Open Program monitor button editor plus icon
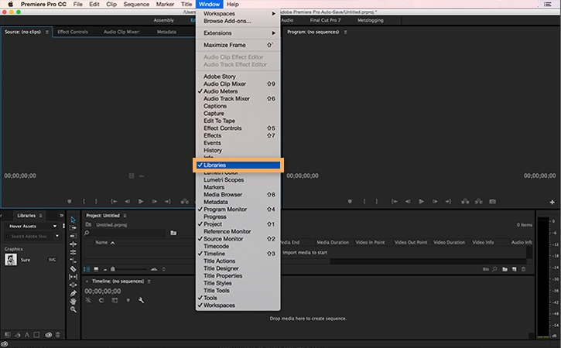 pos(552,202)
